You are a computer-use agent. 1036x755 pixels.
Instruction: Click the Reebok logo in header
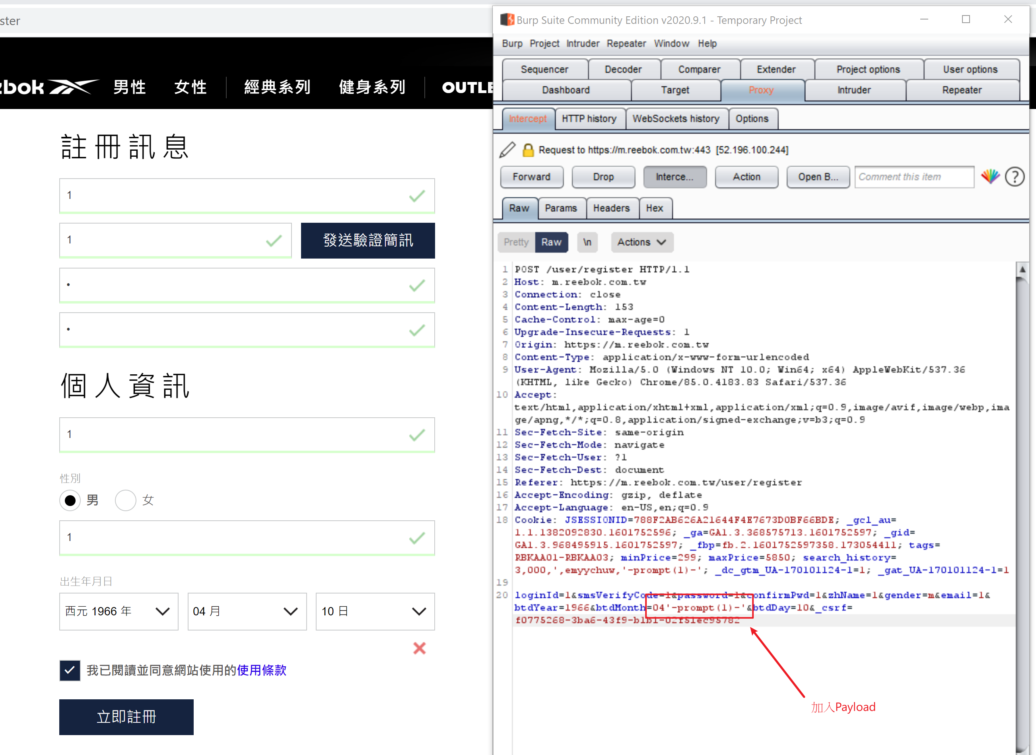tap(49, 87)
